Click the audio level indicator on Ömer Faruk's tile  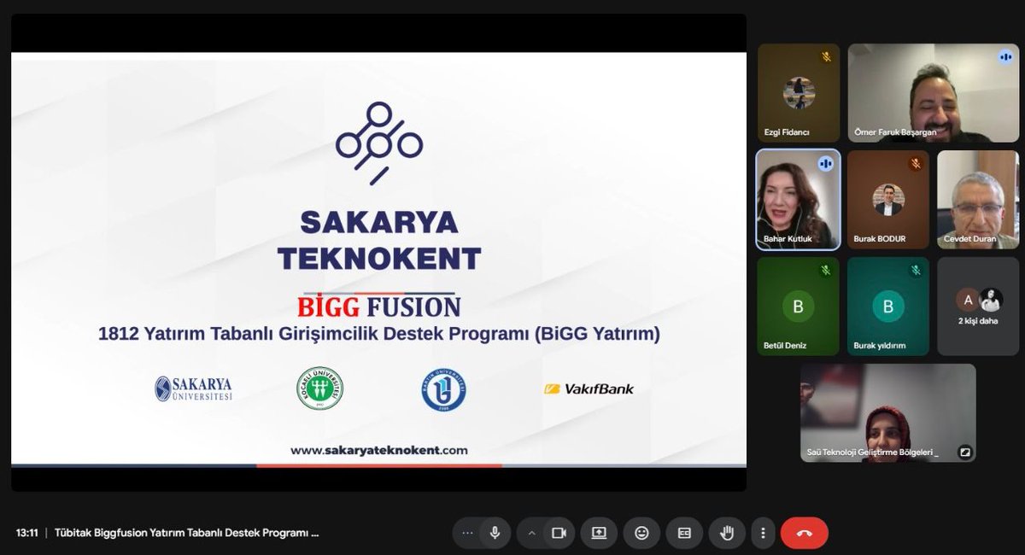(1004, 57)
